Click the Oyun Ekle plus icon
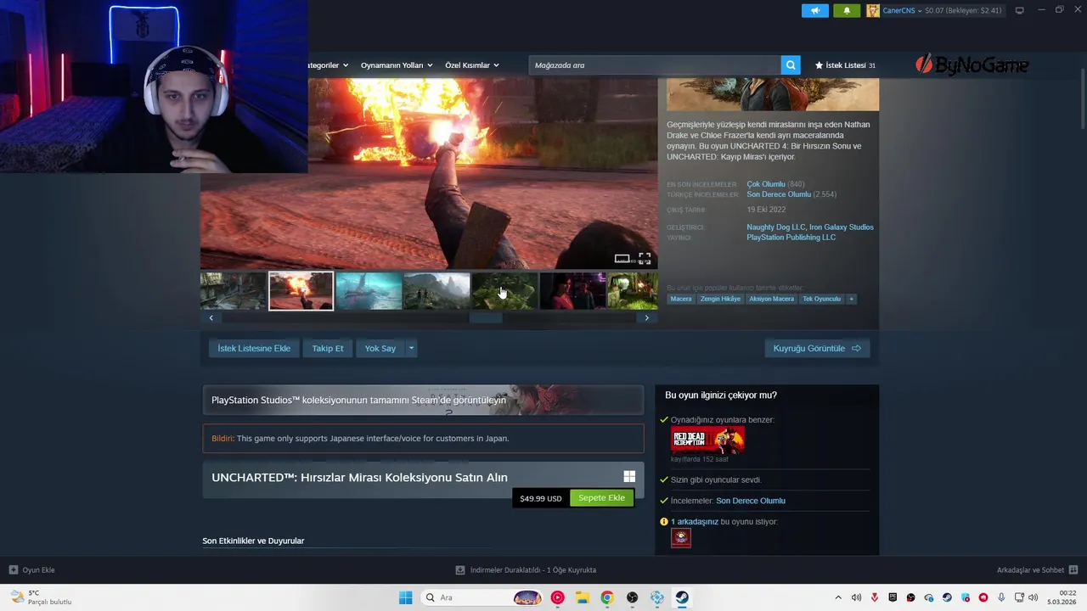Image resolution: width=1087 pixels, height=611 pixels. tap(14, 570)
